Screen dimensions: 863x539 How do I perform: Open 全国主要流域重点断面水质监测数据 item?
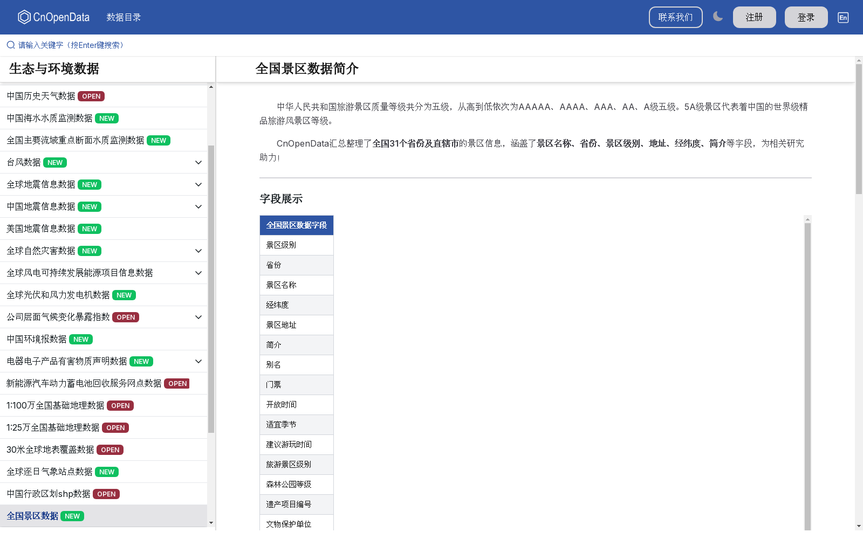tap(104, 140)
